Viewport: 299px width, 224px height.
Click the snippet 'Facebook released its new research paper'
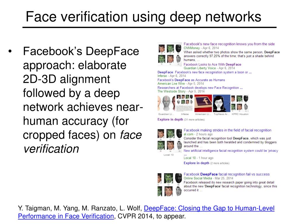click(x=230, y=186)
